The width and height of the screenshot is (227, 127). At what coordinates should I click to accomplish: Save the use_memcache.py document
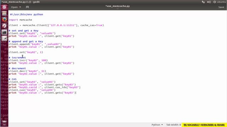click(x=221, y=7)
